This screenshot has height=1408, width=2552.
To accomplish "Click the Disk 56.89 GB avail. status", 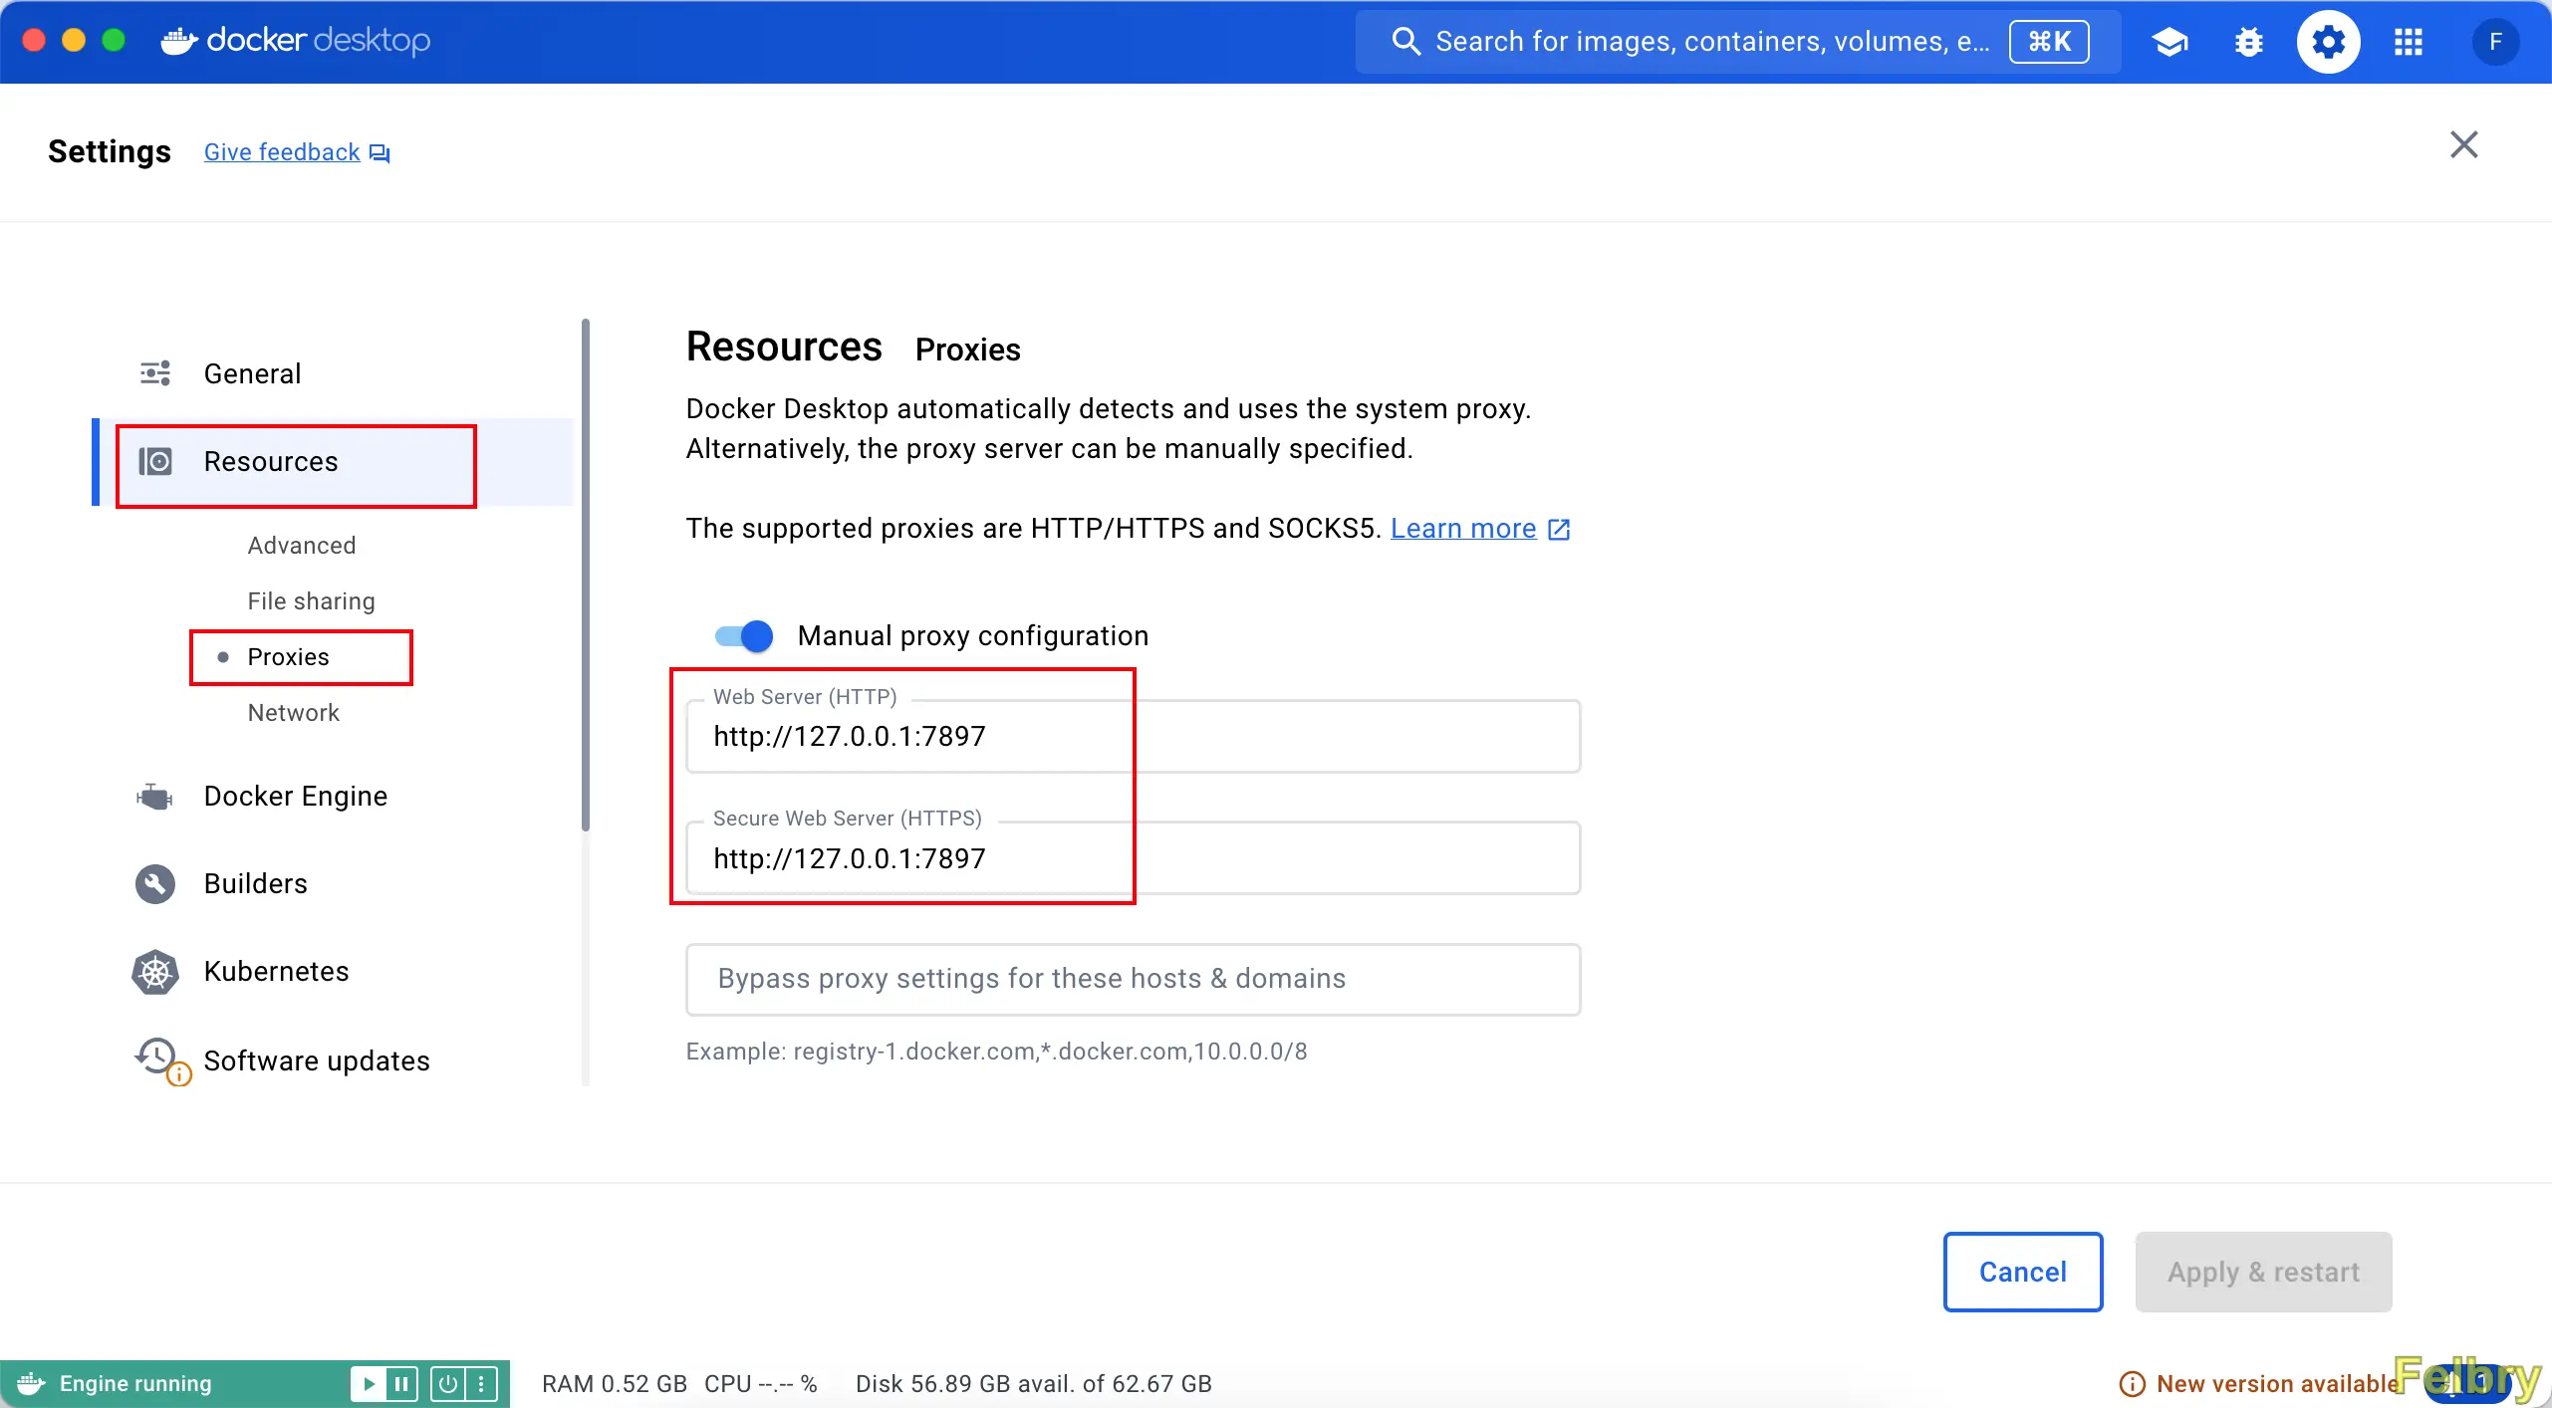I will point(1034,1384).
